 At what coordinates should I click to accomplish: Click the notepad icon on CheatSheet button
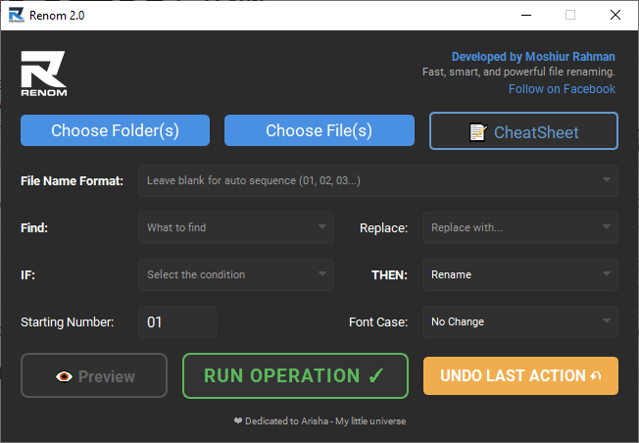click(478, 131)
